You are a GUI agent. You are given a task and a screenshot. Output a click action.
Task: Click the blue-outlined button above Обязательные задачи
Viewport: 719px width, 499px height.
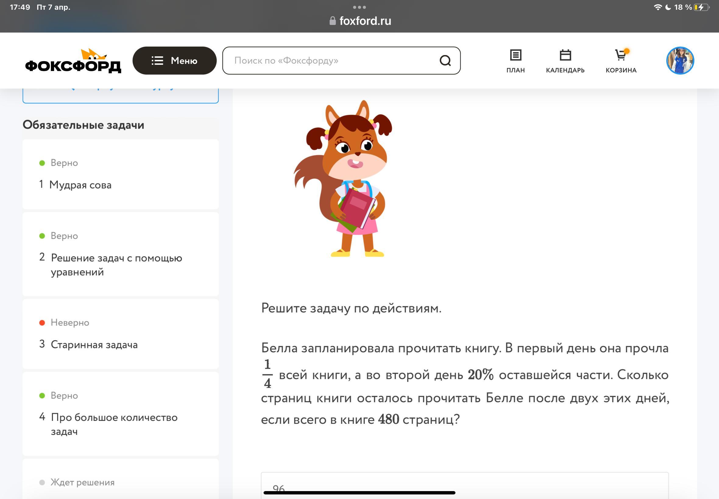pyautogui.click(x=121, y=95)
